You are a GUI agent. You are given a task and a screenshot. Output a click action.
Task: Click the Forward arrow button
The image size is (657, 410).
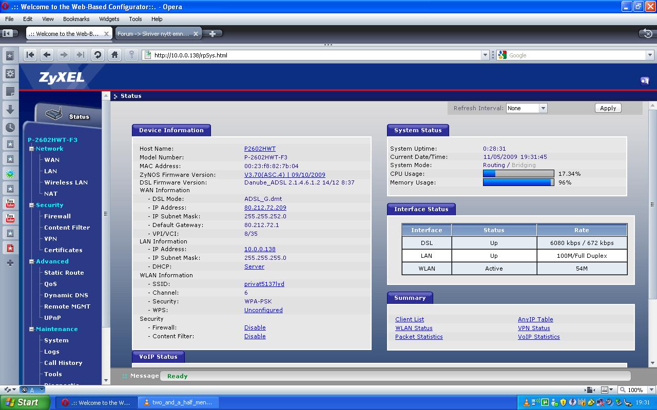point(64,55)
